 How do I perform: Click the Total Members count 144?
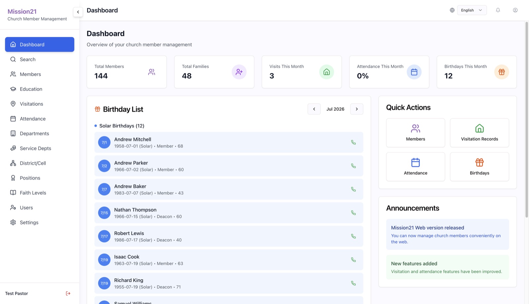pos(101,76)
